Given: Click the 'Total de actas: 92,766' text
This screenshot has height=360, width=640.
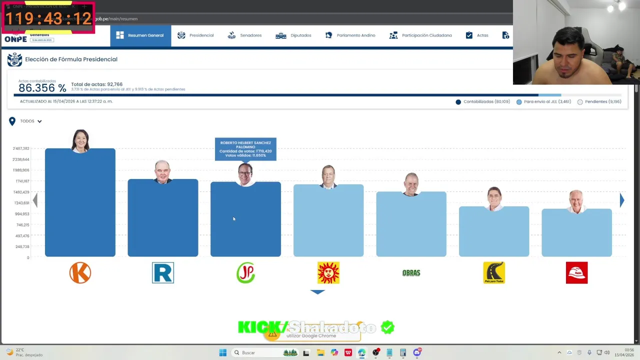Looking at the screenshot, I should click(96, 84).
